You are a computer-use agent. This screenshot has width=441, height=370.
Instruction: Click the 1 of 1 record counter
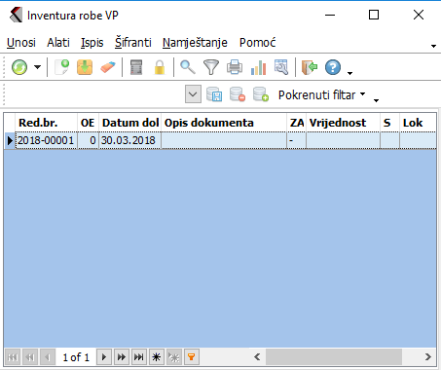[76, 357]
